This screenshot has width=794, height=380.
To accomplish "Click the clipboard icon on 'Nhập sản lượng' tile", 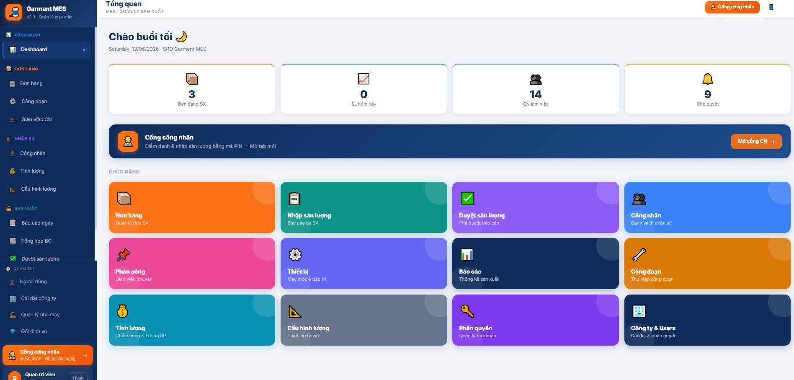I will coord(295,198).
